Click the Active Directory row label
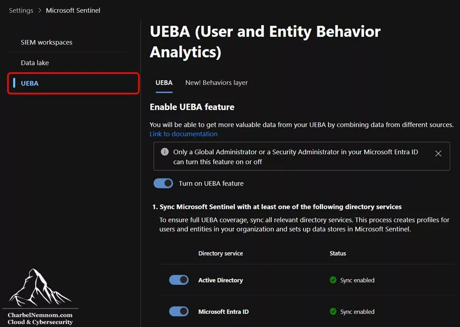 (x=221, y=280)
